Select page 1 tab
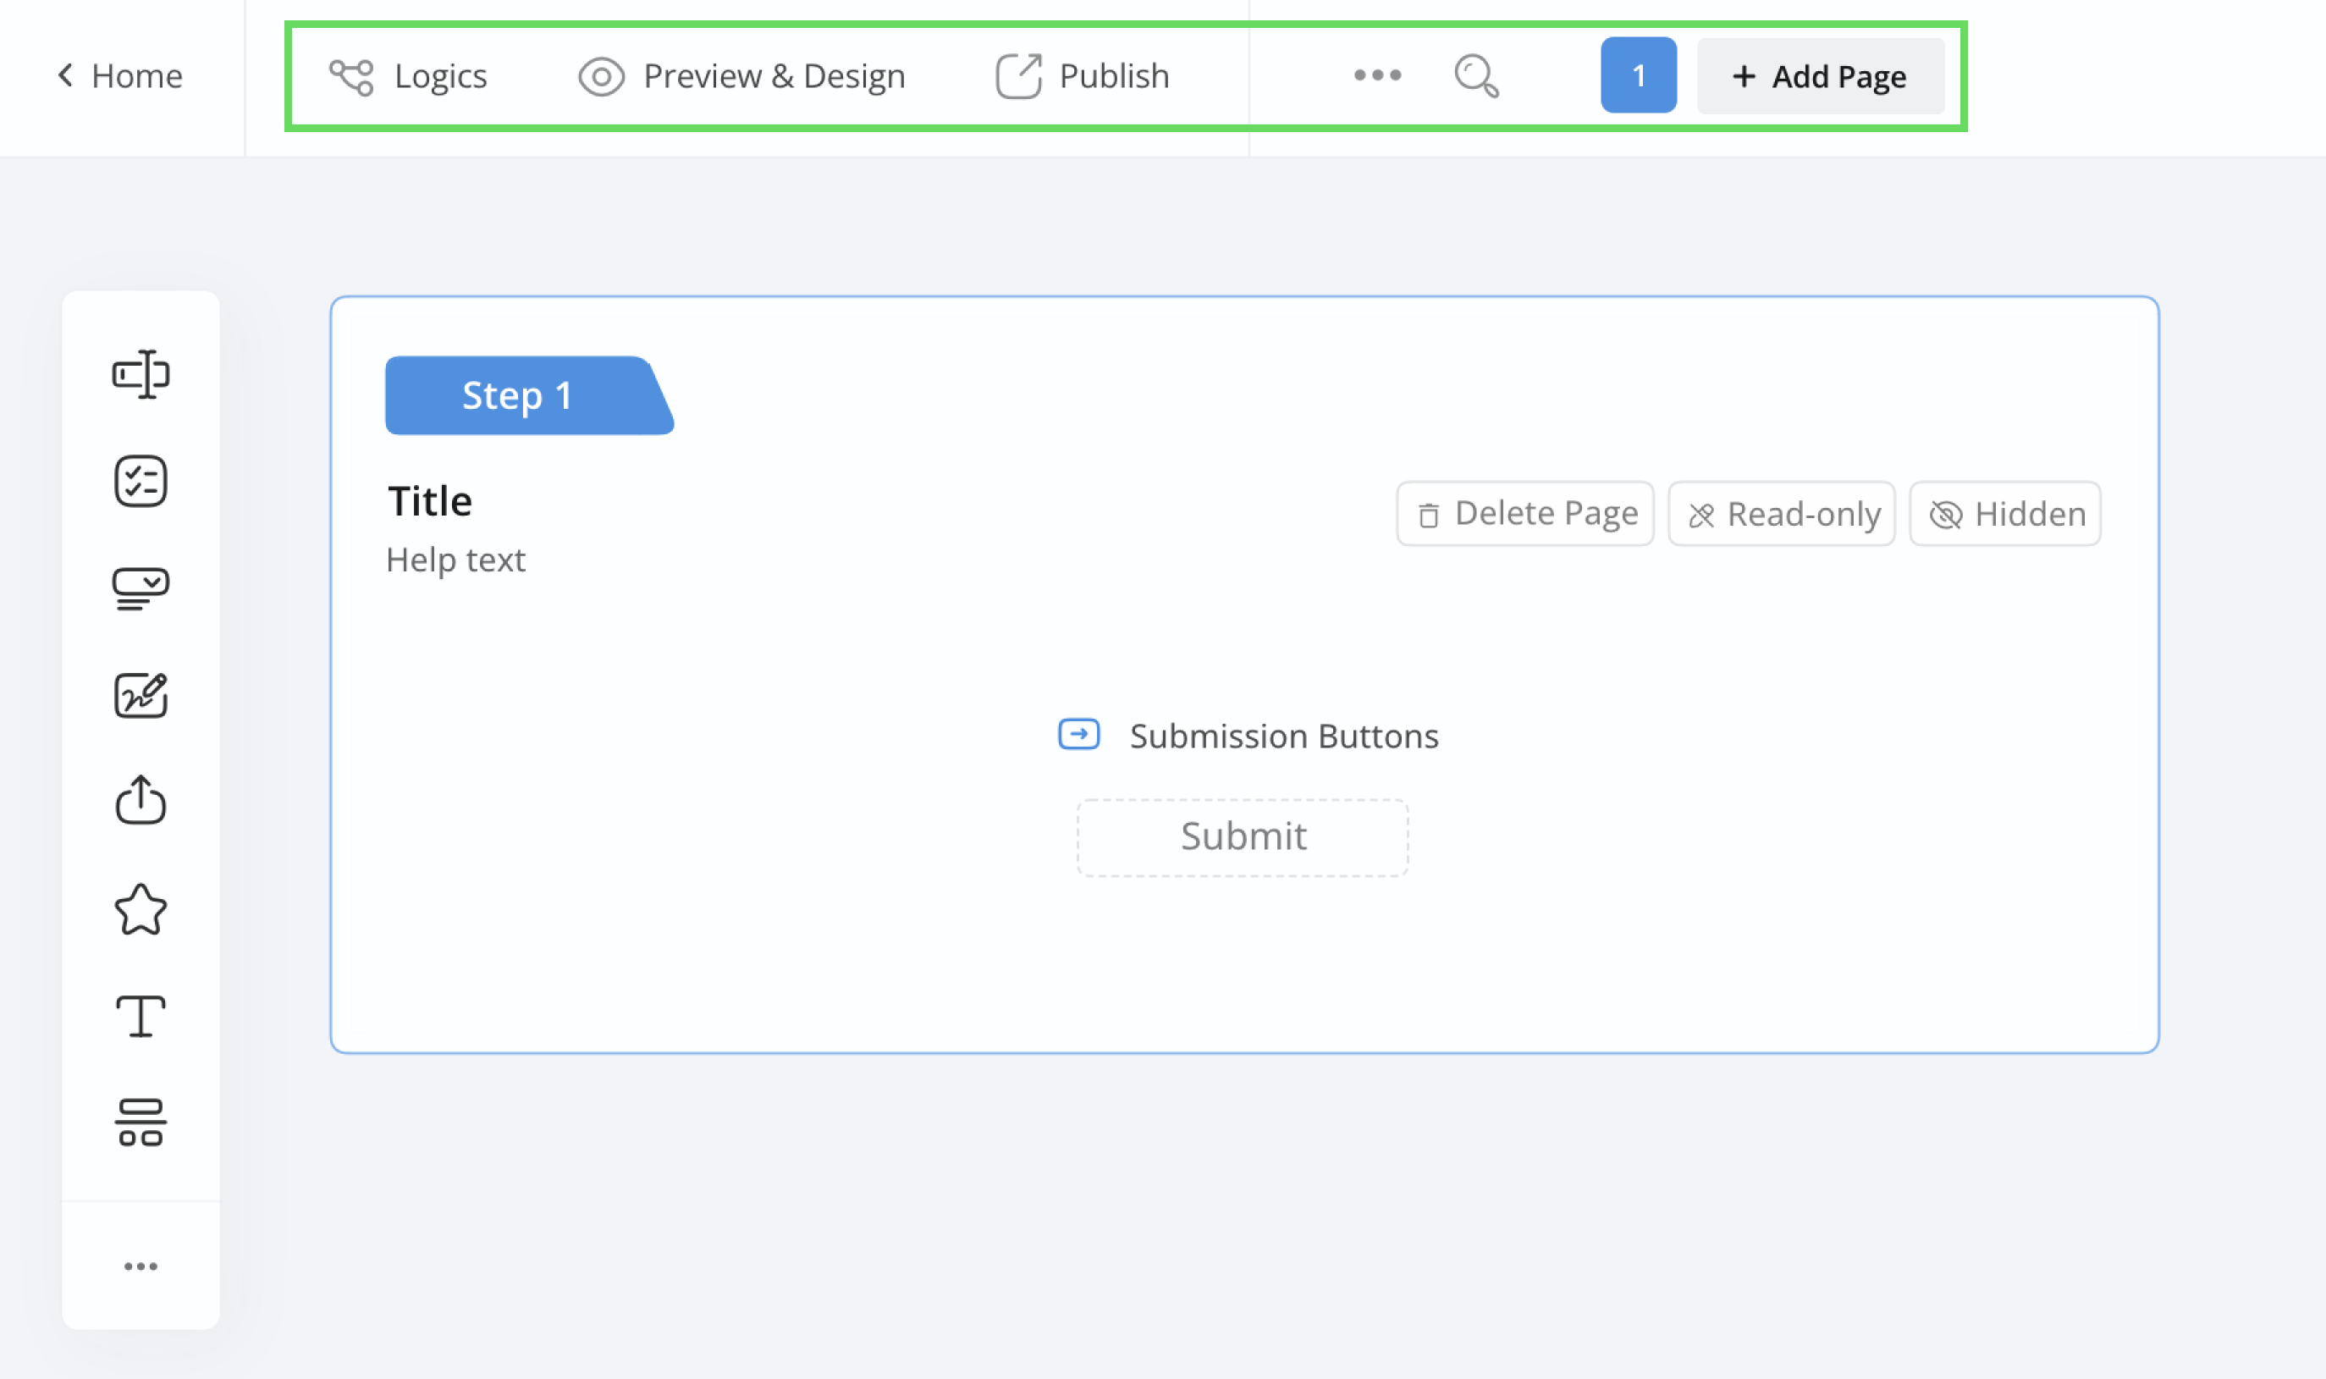This screenshot has height=1379, width=2326. coord(1639,75)
